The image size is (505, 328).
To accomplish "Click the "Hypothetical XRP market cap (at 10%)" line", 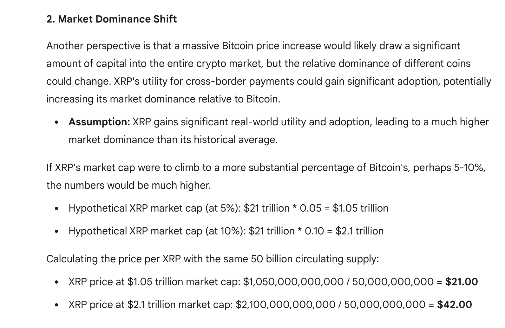I will point(157,231).
